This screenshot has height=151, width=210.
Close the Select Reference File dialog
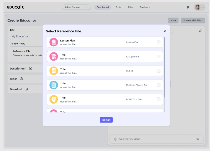pyautogui.click(x=165, y=31)
